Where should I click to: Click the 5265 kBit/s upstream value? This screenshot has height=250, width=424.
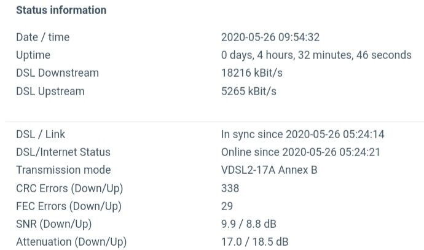click(249, 92)
